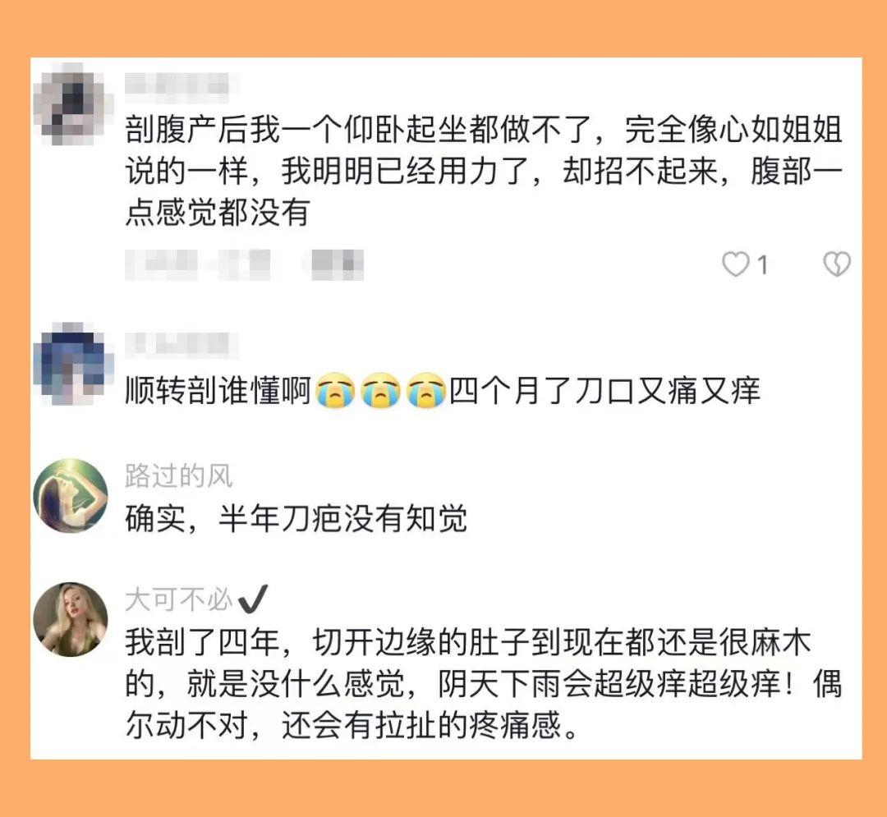Tap the blurred timestamp under the first comment

coord(197,264)
